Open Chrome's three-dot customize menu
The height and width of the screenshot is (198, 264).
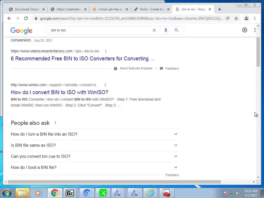pos(255,18)
